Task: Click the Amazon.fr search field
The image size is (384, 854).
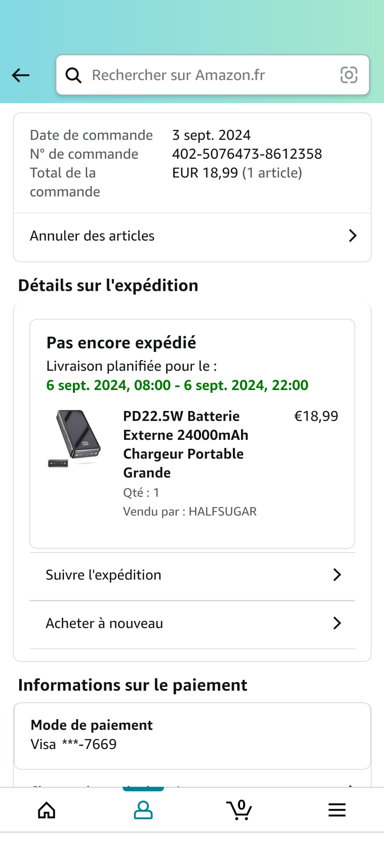Action: pyautogui.click(x=204, y=75)
